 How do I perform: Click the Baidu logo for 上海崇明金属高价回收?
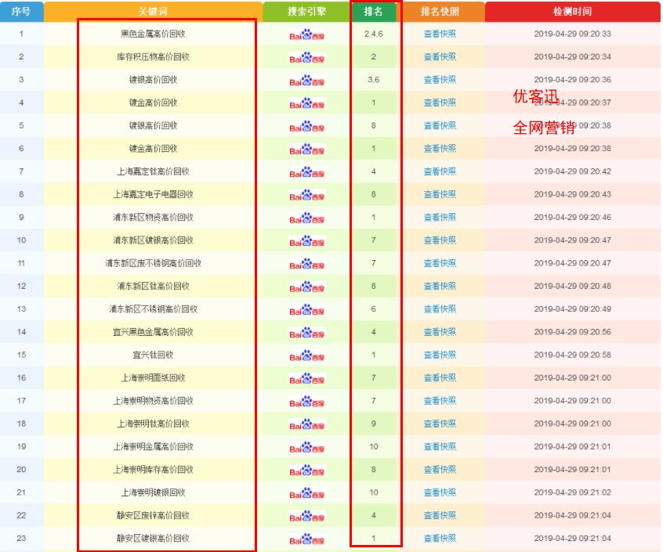point(306,447)
